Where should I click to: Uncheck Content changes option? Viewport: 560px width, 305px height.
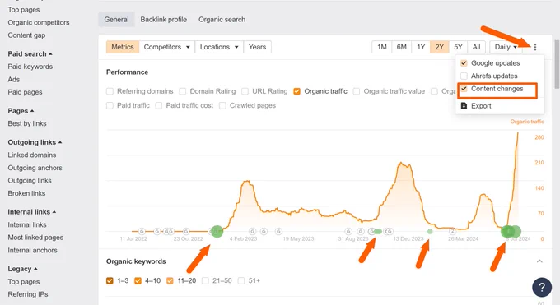[x=464, y=89]
